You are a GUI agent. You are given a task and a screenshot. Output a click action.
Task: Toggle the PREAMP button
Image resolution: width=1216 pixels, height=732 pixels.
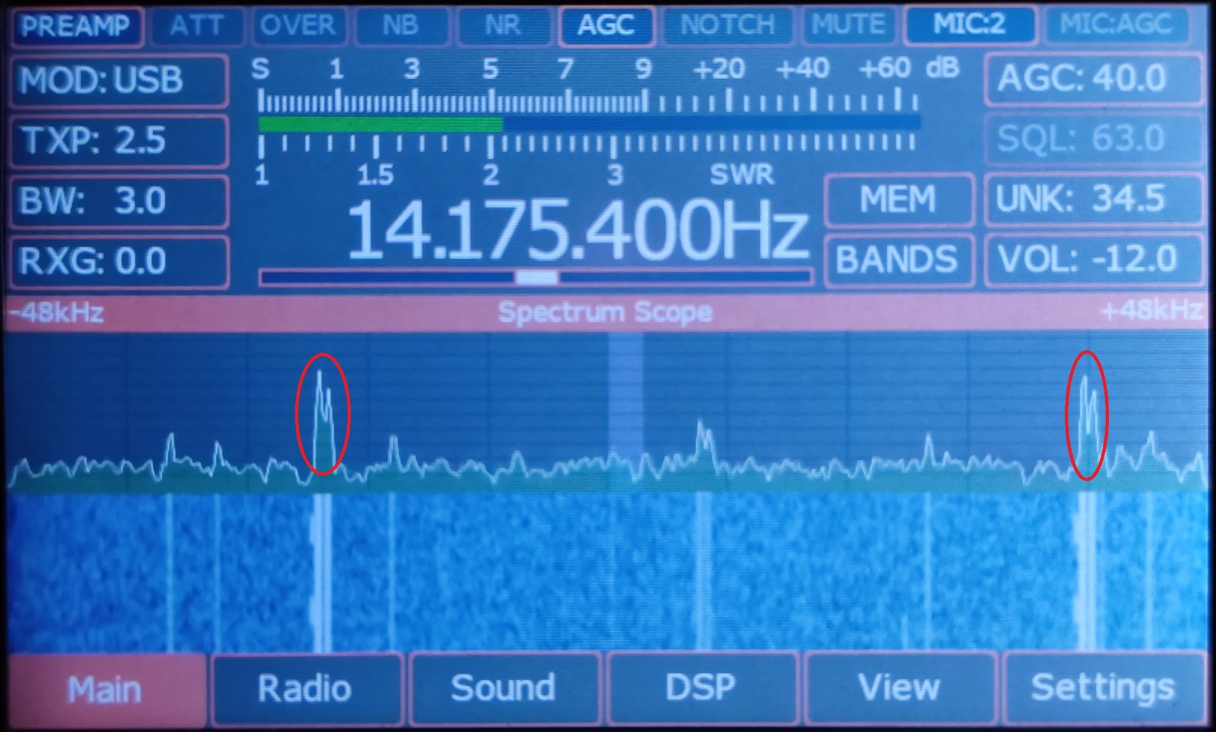75,26
